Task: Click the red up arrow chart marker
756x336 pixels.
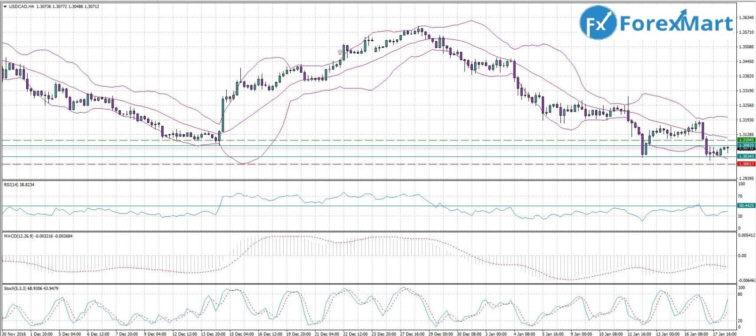Action: click(x=340, y=51)
